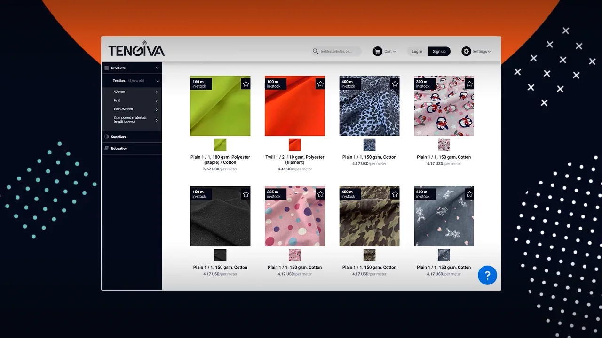Favorite the 300 m penguin print fabric
Viewport: 602px width, 338px height.
469,84
